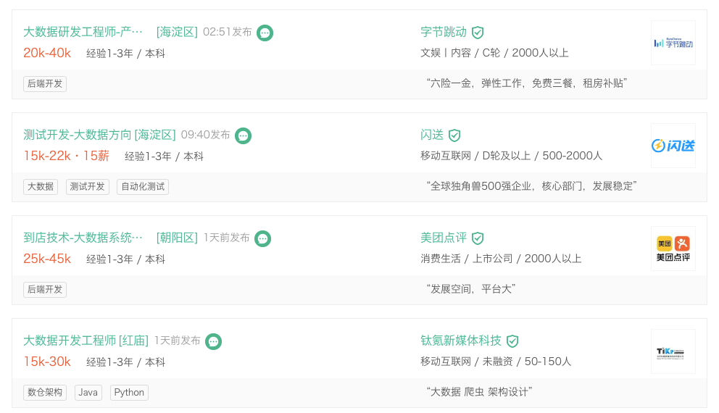Click verified shield icon next to 字节跳动

tap(478, 33)
